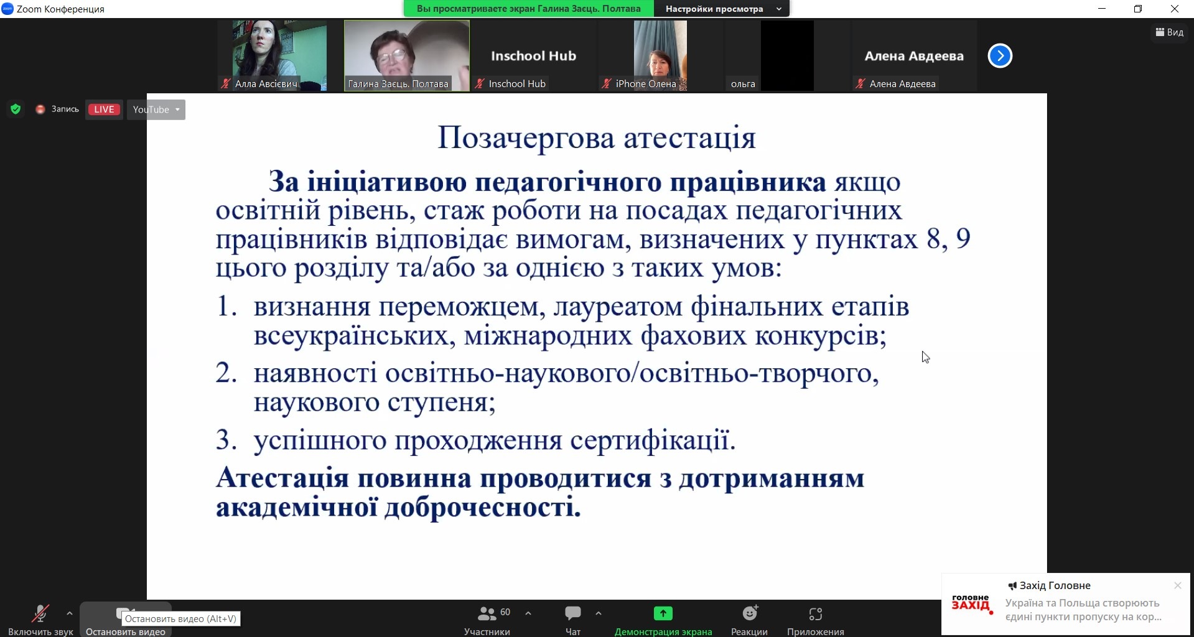1194x637 pixels.
Task: Open the Participants panel icon
Action: [x=487, y=613]
